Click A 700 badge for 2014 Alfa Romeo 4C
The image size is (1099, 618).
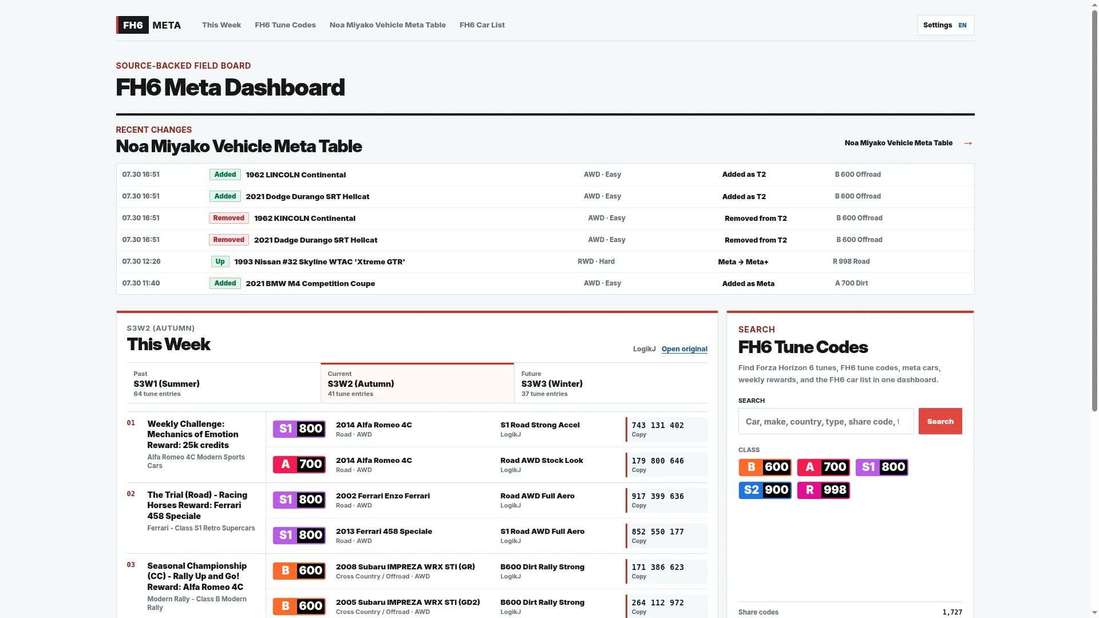pos(299,465)
